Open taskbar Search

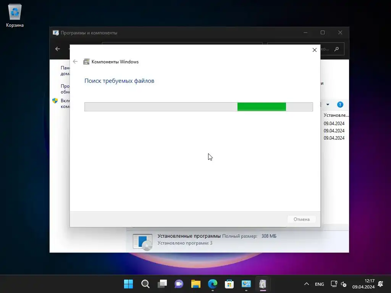[x=145, y=284]
